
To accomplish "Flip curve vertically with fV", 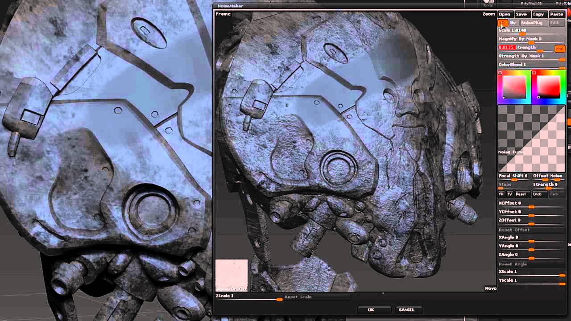I will point(510,194).
